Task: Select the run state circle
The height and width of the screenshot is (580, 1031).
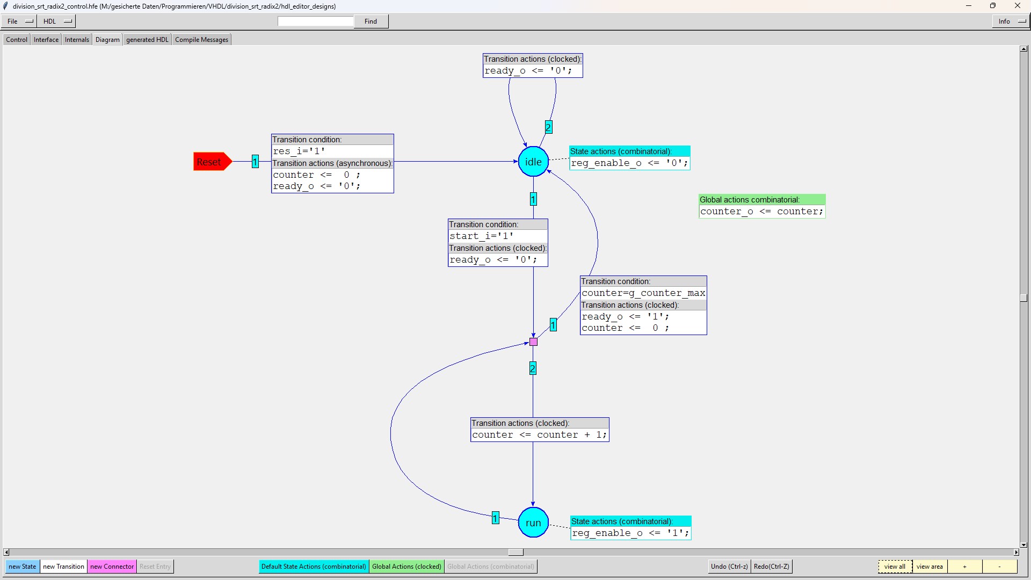Action: [x=533, y=523]
